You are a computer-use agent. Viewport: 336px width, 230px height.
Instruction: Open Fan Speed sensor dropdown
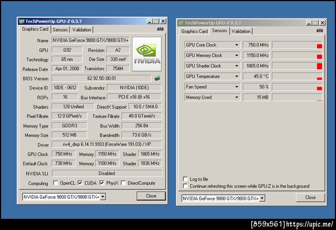[x=236, y=87]
